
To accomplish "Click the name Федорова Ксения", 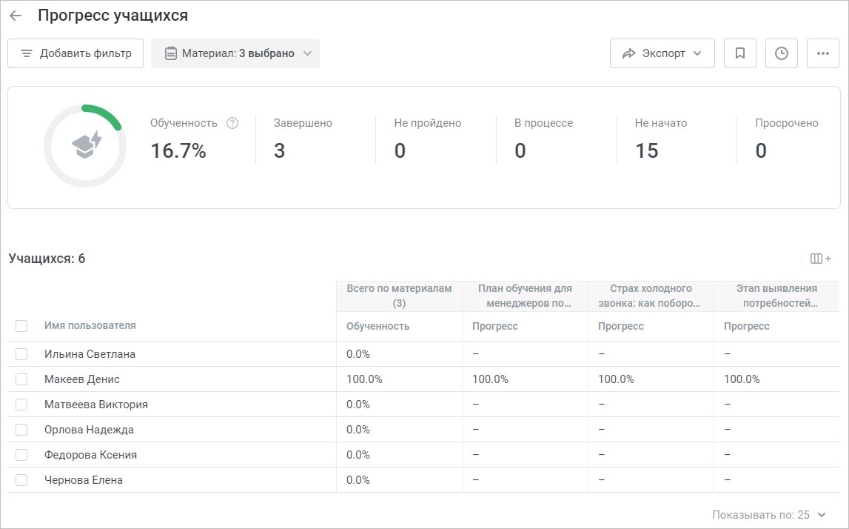I will coord(90,455).
